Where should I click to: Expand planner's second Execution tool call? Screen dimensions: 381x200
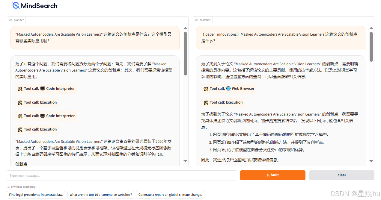pos(37,129)
